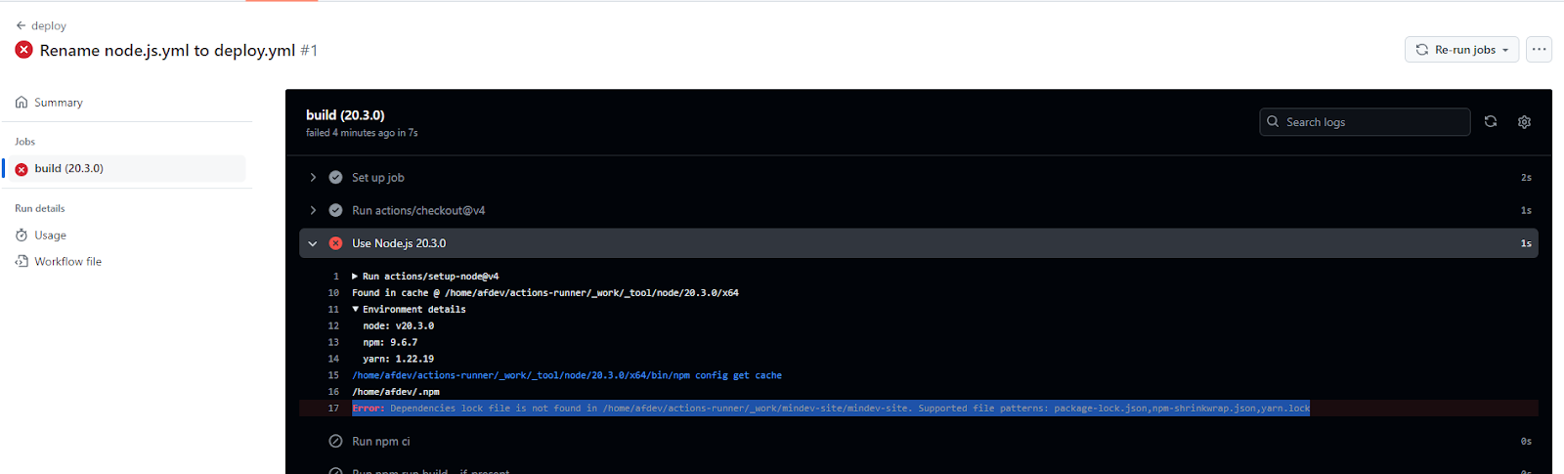Click the 'npm: 9.6.7' log line
Viewport: 1564px width, 474px height.
[390, 343]
